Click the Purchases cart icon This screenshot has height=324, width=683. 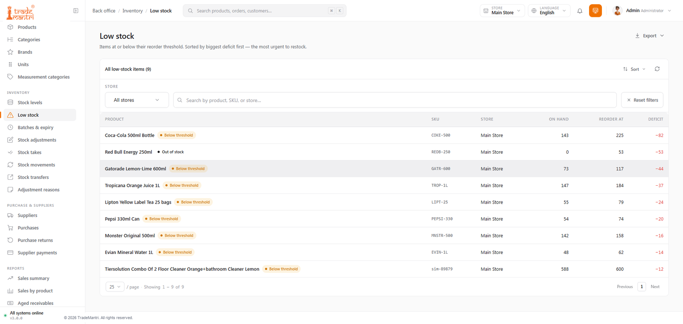10,228
